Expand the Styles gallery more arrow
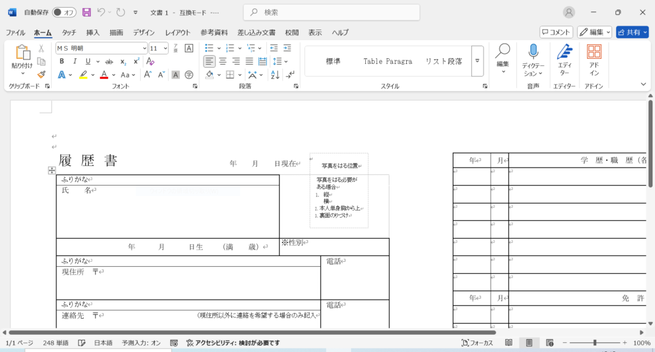This screenshot has width=655, height=352. click(x=477, y=61)
